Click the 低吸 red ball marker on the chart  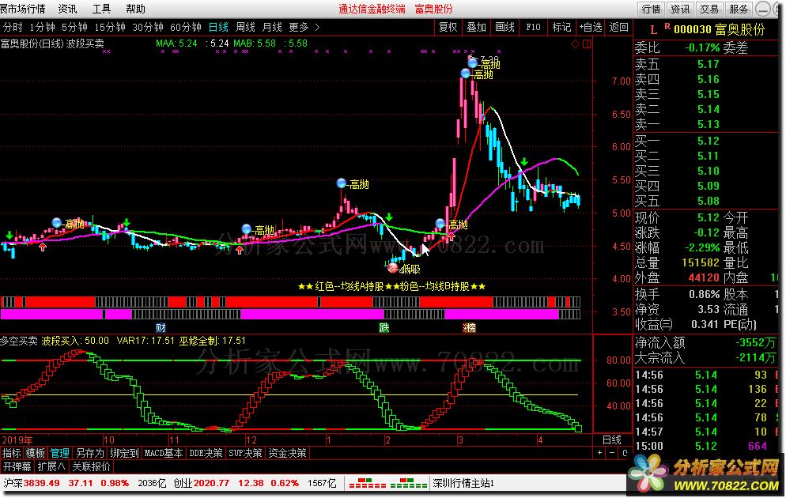point(393,268)
